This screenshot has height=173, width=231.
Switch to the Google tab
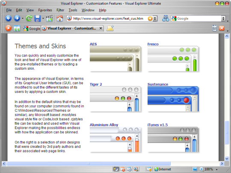click(x=32, y=28)
